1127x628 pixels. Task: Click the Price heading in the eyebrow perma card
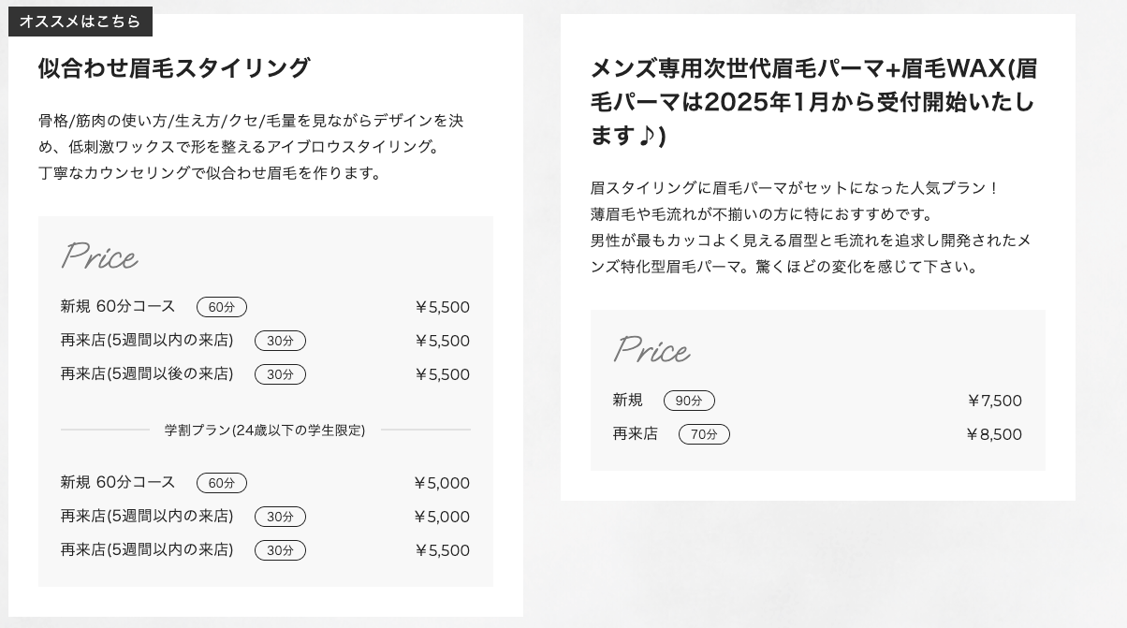coord(652,351)
